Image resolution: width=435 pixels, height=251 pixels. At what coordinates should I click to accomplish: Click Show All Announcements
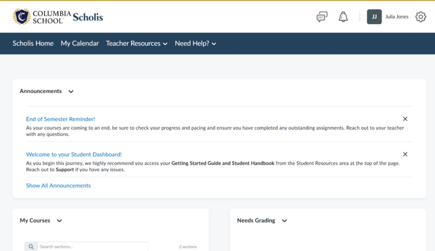pyautogui.click(x=58, y=185)
